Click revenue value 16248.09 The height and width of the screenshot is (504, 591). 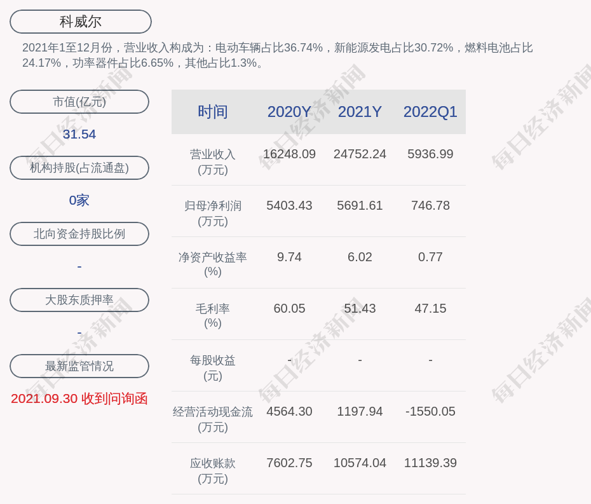(x=289, y=154)
